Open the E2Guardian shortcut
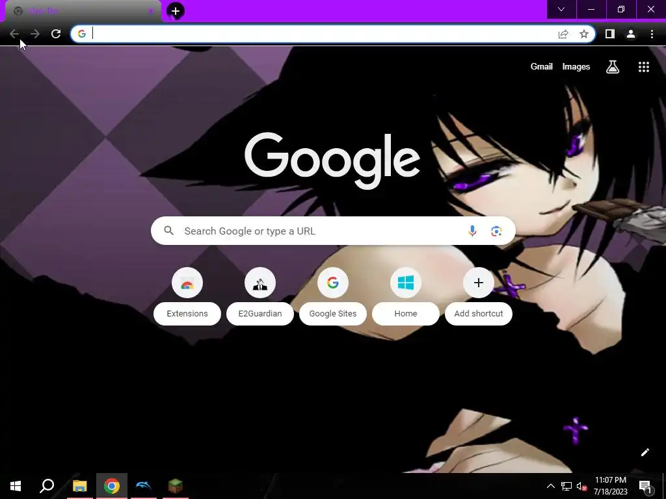The width and height of the screenshot is (666, 499). coord(260,296)
